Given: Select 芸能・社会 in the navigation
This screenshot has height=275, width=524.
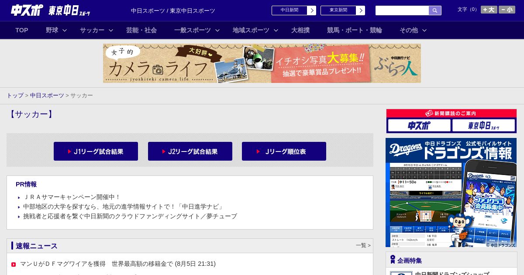Looking at the screenshot, I should coord(141,30).
